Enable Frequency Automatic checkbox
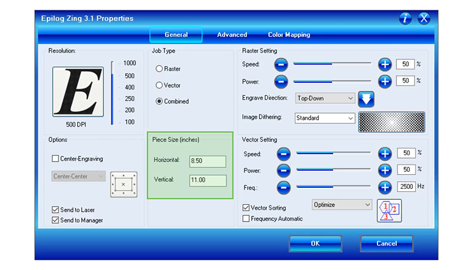This screenshot has height=270, width=474. click(246, 219)
